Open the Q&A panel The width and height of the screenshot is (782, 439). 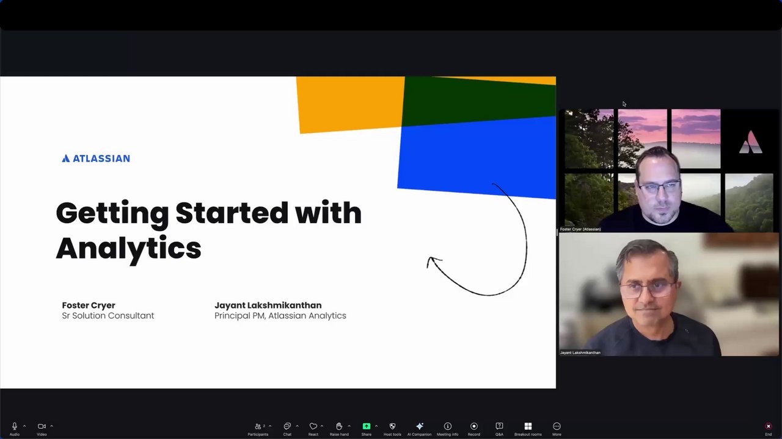[x=499, y=429]
